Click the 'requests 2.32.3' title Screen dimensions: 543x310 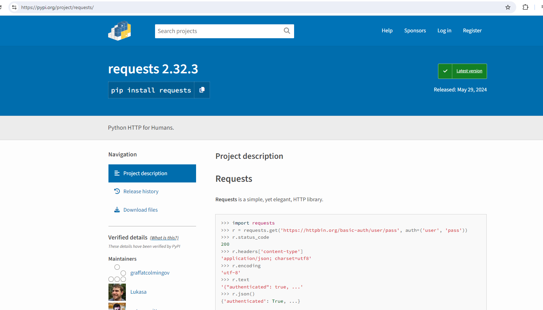(153, 69)
